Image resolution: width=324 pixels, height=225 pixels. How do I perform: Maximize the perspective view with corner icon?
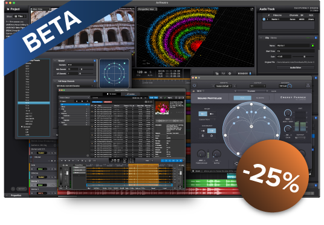tap(251, 9)
